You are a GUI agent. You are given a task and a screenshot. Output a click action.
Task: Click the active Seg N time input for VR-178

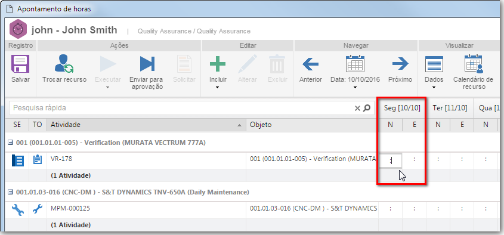point(390,160)
